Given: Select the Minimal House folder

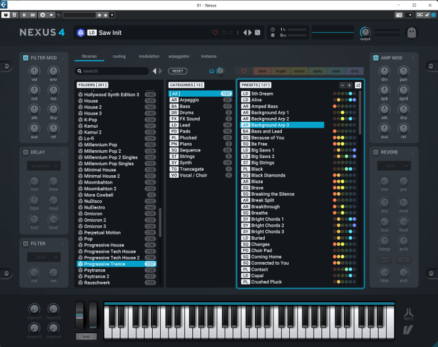Looking at the screenshot, I should pos(117,170).
